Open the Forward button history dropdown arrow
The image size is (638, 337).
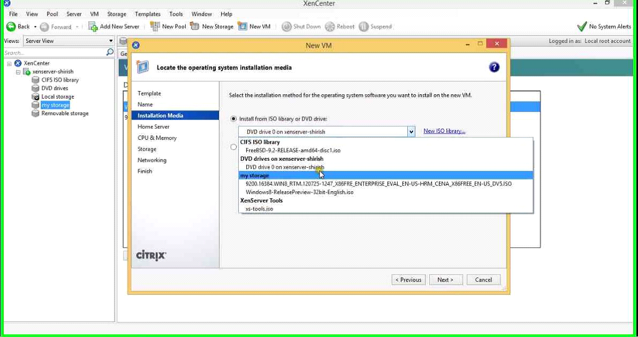[x=77, y=27]
